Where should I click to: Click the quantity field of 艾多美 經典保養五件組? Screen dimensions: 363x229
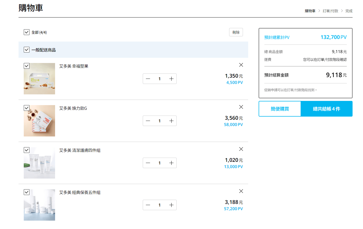pos(160,205)
